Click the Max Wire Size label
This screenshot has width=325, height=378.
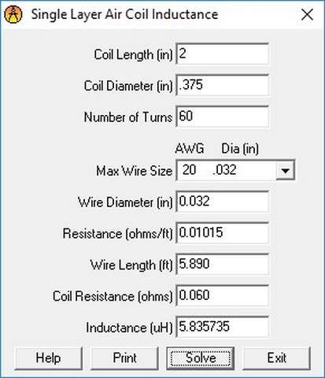pyautogui.click(x=135, y=171)
